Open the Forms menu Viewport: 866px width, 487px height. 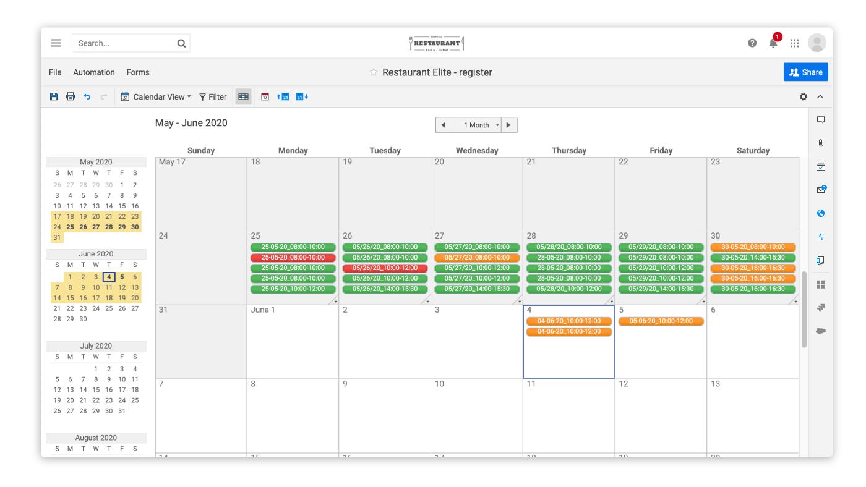[138, 72]
